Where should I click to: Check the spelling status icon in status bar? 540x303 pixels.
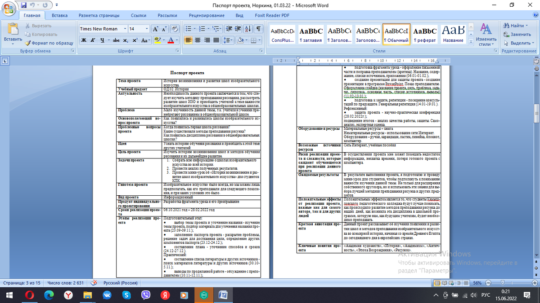point(94,283)
